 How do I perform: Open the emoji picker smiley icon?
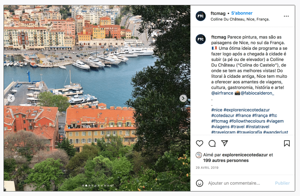199,183
